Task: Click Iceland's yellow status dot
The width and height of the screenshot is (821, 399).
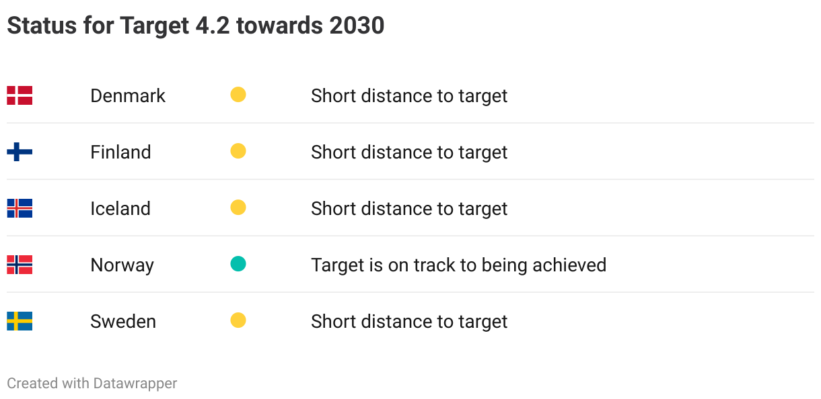Action: (238, 208)
